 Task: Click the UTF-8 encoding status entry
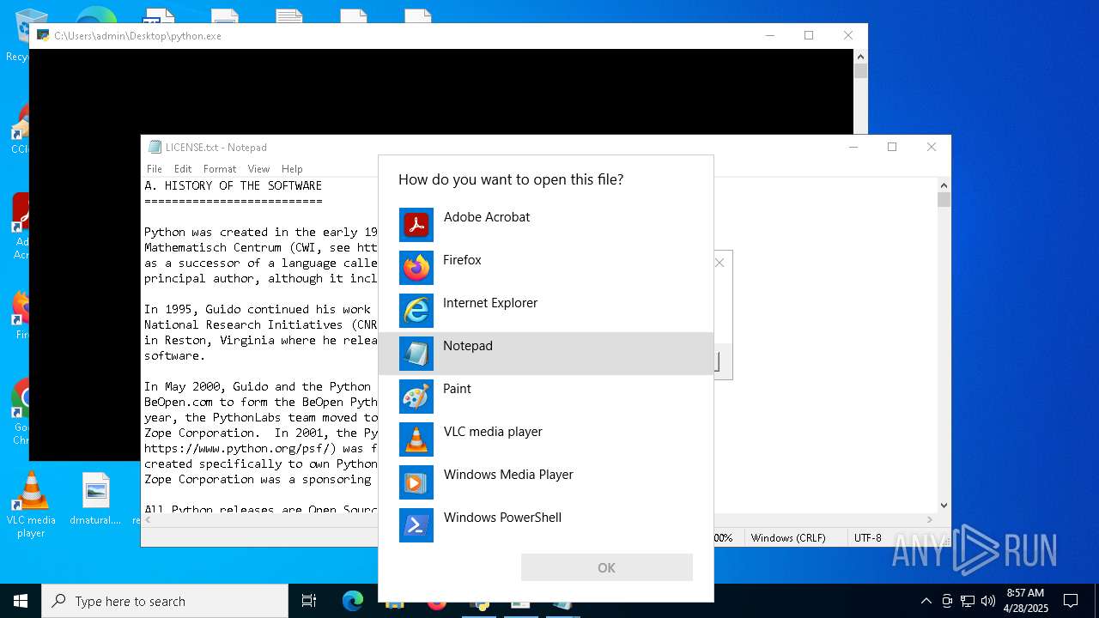(867, 537)
